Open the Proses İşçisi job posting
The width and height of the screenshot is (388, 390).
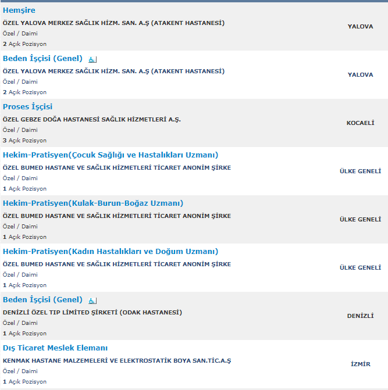coord(27,107)
